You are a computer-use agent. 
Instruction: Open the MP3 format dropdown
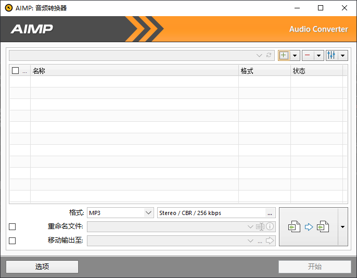click(120, 213)
